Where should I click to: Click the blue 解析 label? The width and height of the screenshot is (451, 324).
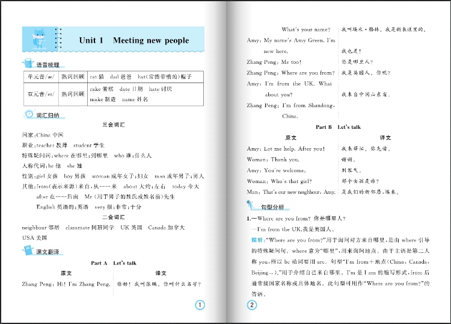257,240
